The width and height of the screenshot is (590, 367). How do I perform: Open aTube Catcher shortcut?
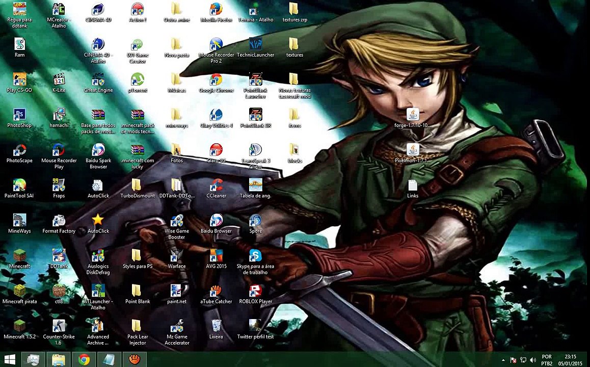pyautogui.click(x=216, y=291)
